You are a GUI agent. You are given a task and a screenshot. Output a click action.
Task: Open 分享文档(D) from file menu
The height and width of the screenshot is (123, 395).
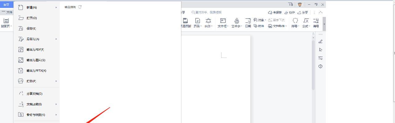(36, 93)
